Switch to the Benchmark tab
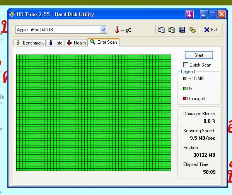Screen dimensions: 232x195 click(x=30, y=43)
